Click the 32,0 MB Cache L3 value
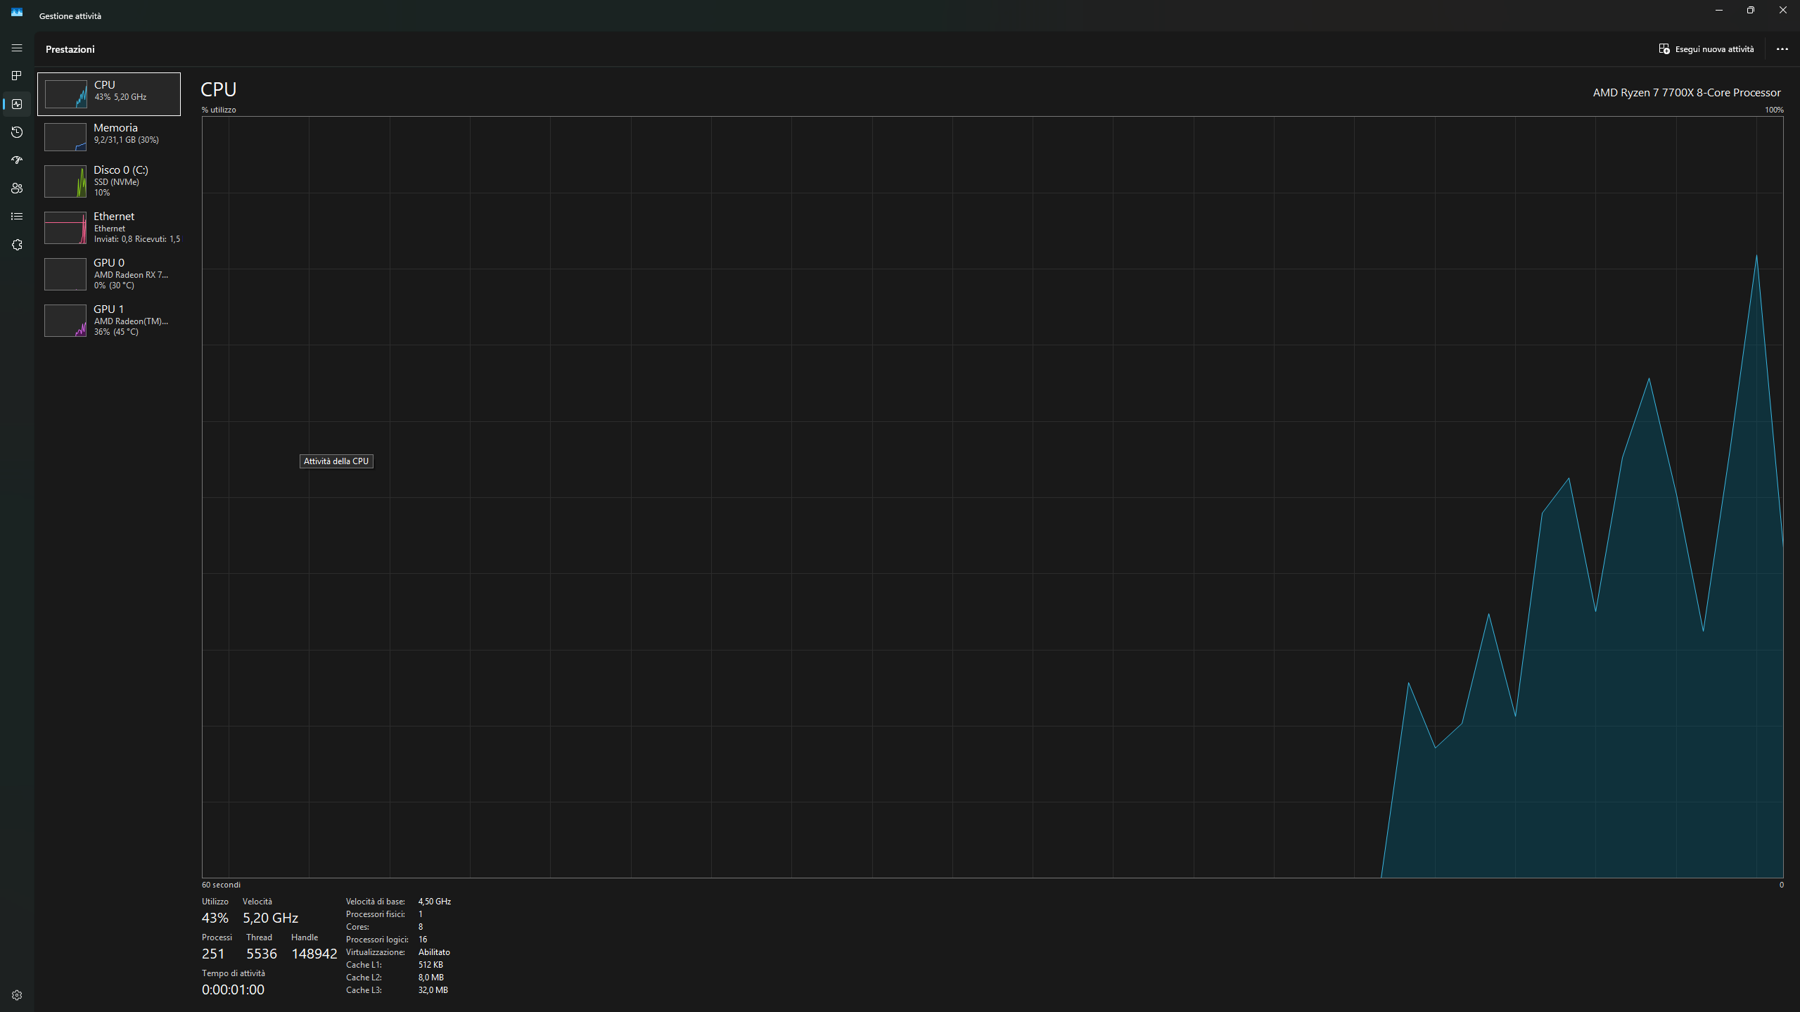1800x1012 pixels. (x=433, y=990)
